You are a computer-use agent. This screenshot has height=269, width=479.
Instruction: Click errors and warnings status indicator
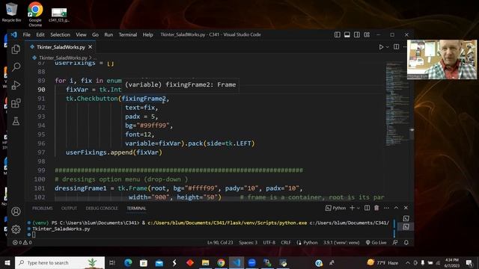pos(22,242)
